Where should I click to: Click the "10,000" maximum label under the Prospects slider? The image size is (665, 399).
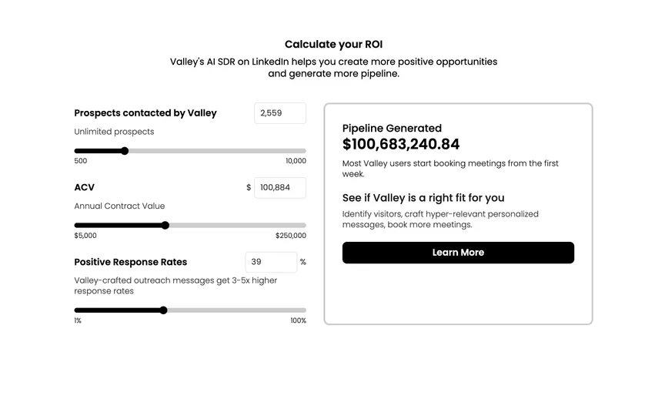pos(296,161)
